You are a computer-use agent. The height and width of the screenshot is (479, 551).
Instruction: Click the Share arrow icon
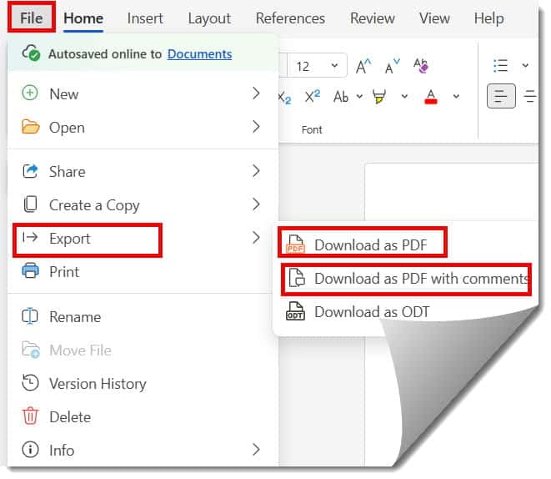(30, 171)
